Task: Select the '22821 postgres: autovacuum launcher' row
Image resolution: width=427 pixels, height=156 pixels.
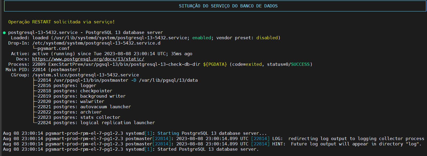Action: click(84, 107)
